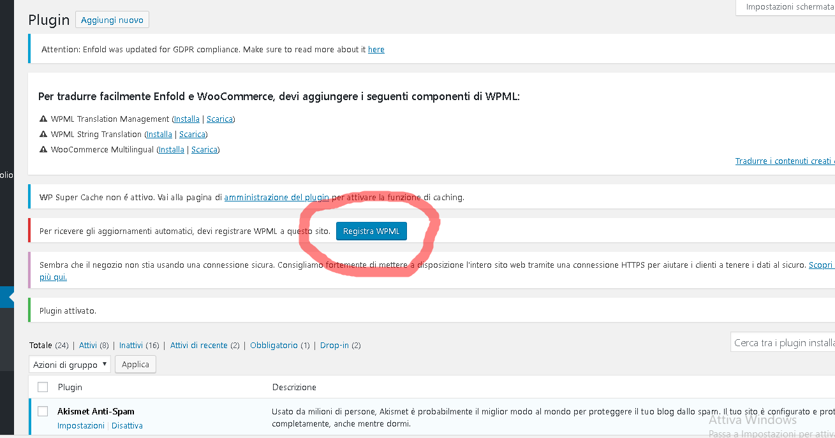Filter plugins by Attivi di recente
Image resolution: width=835 pixels, height=438 pixels.
[199, 345]
